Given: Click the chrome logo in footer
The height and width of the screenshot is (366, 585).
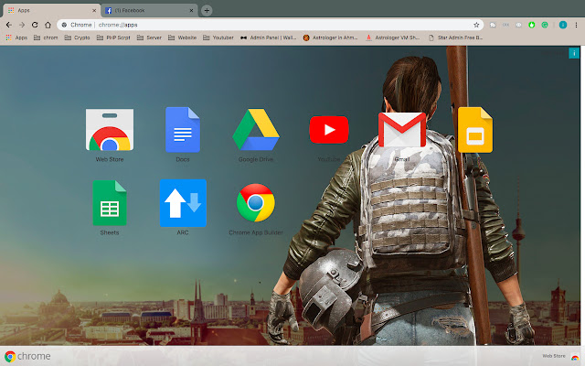Looking at the screenshot, I should click(27, 356).
